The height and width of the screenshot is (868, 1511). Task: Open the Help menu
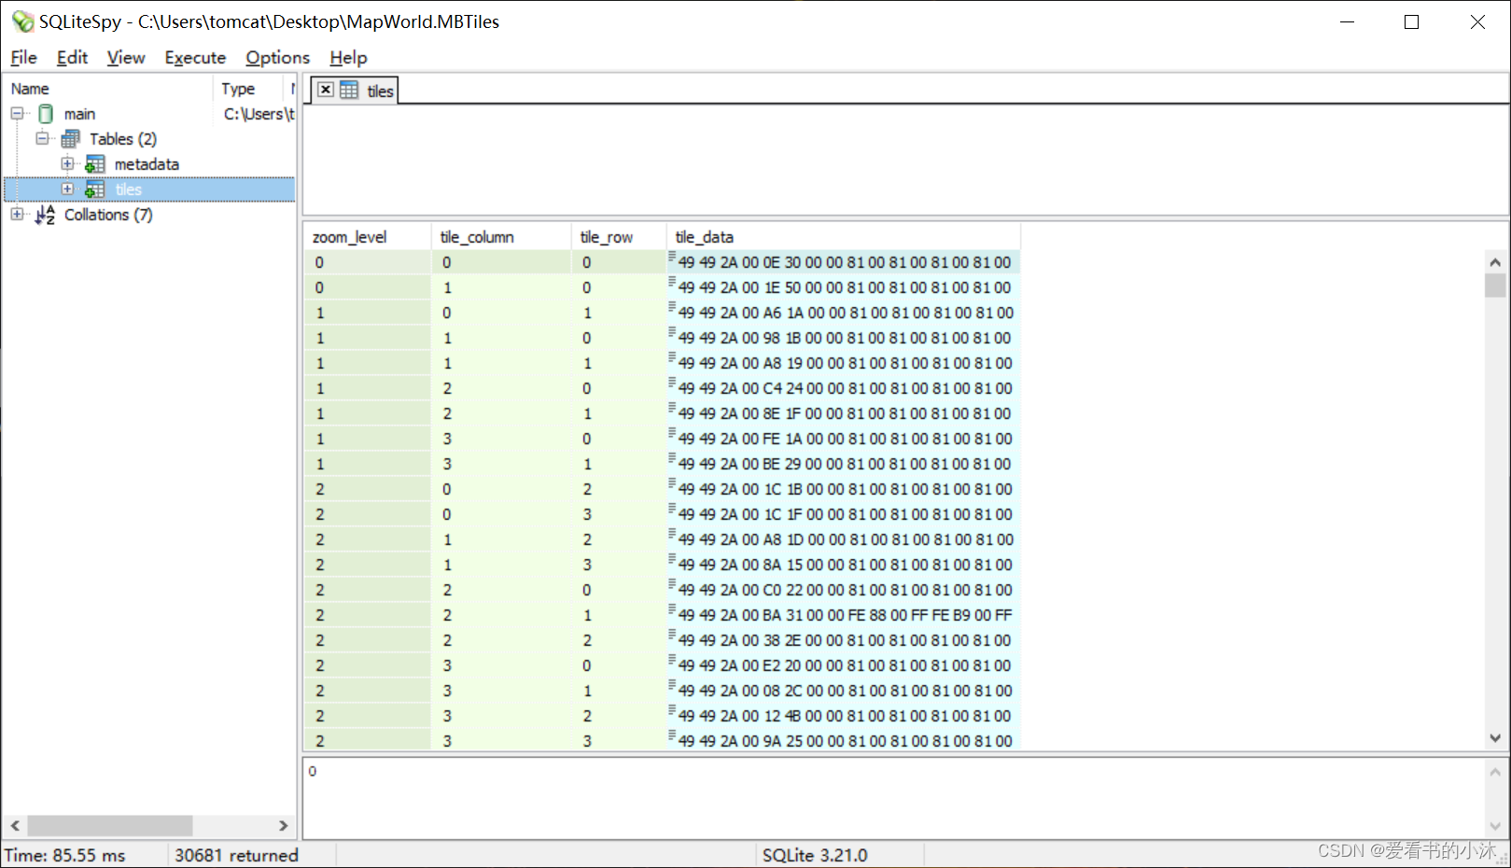(x=348, y=58)
